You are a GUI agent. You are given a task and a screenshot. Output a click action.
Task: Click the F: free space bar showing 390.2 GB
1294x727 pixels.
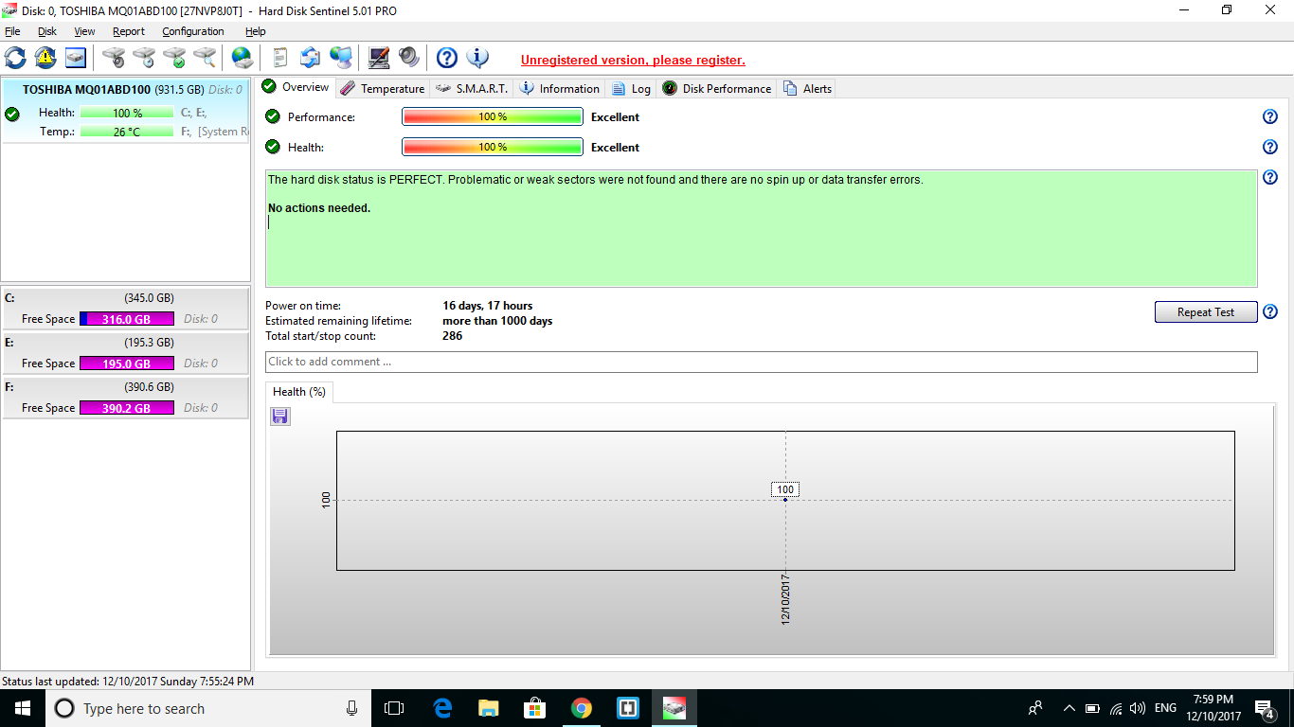127,408
